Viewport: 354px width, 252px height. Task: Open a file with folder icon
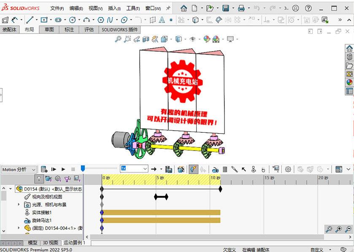point(210,8)
